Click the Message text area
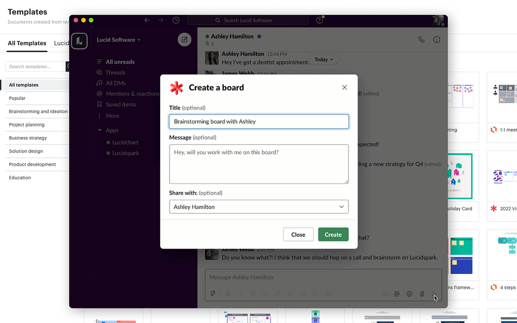 pos(259,164)
